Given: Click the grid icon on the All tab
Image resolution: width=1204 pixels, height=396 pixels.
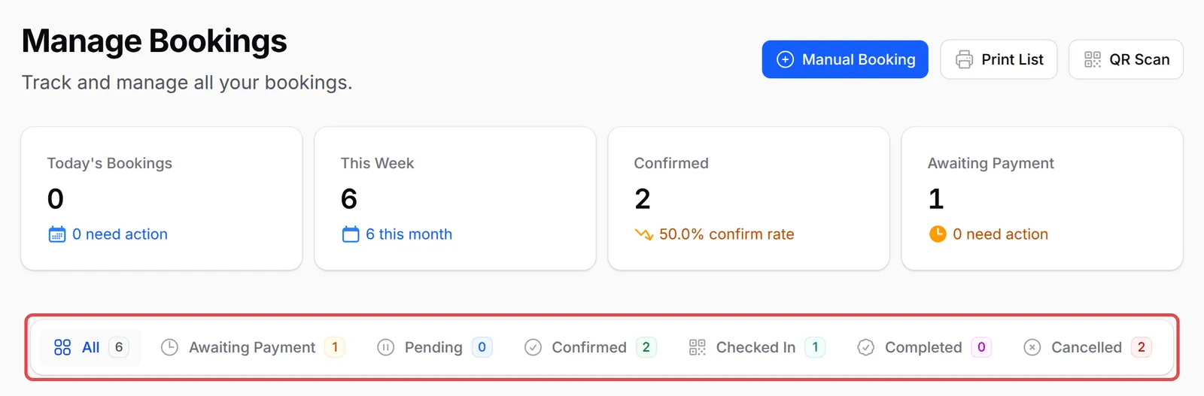Looking at the screenshot, I should click(x=62, y=347).
